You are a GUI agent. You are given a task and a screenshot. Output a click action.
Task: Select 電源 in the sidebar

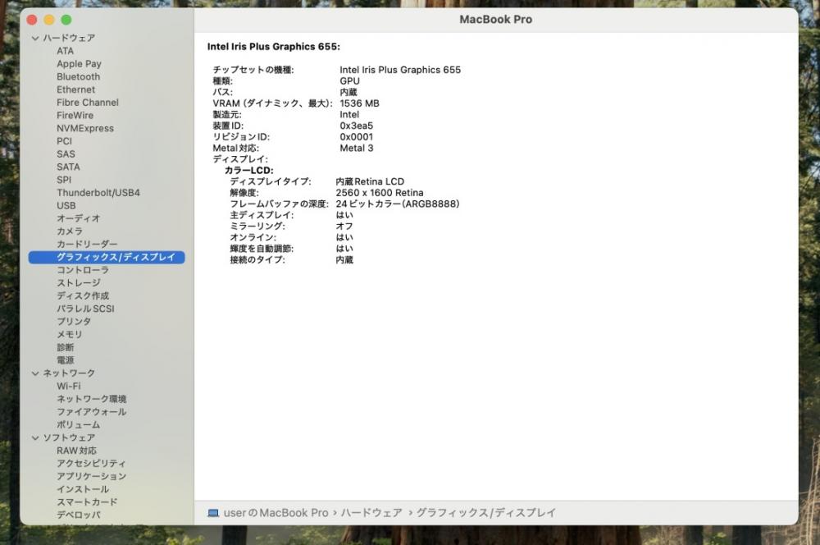tap(66, 360)
